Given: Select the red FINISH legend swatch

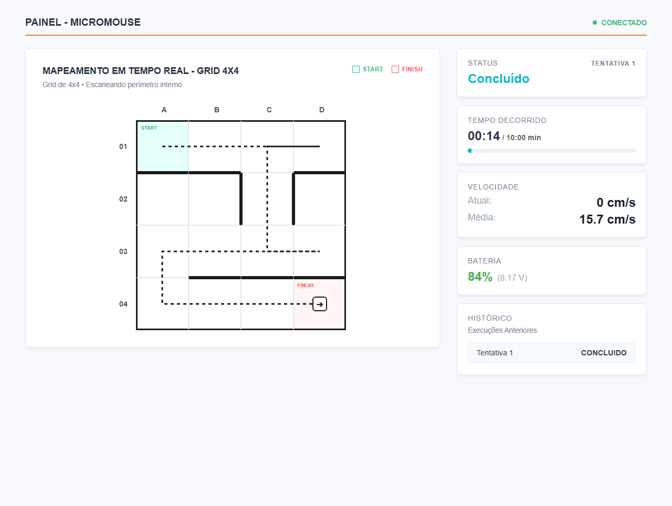Looking at the screenshot, I should pos(395,69).
